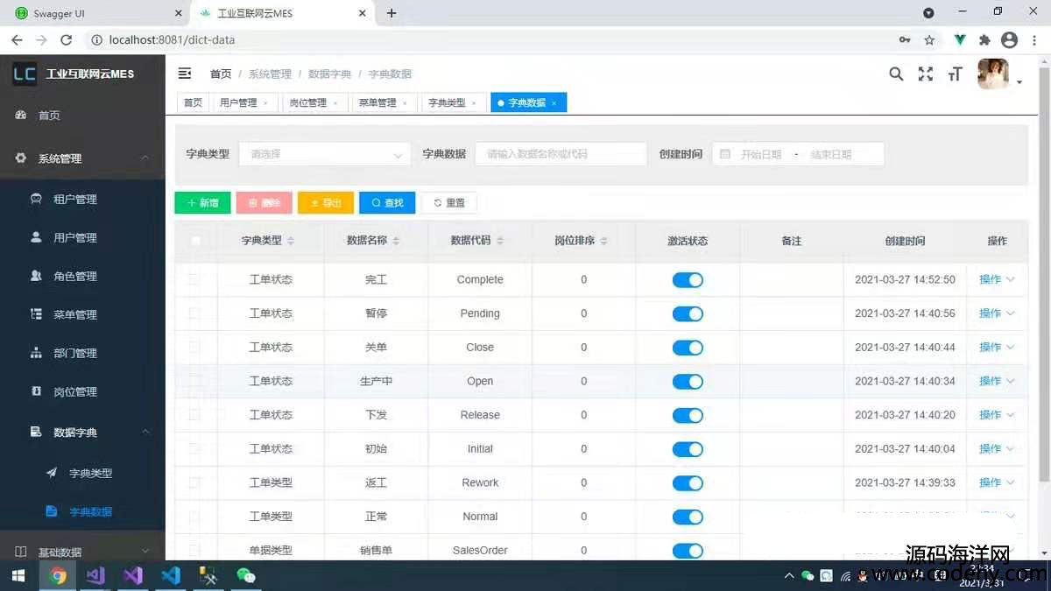Click the user avatar in header
The height and width of the screenshot is (591, 1051).
[x=993, y=74]
